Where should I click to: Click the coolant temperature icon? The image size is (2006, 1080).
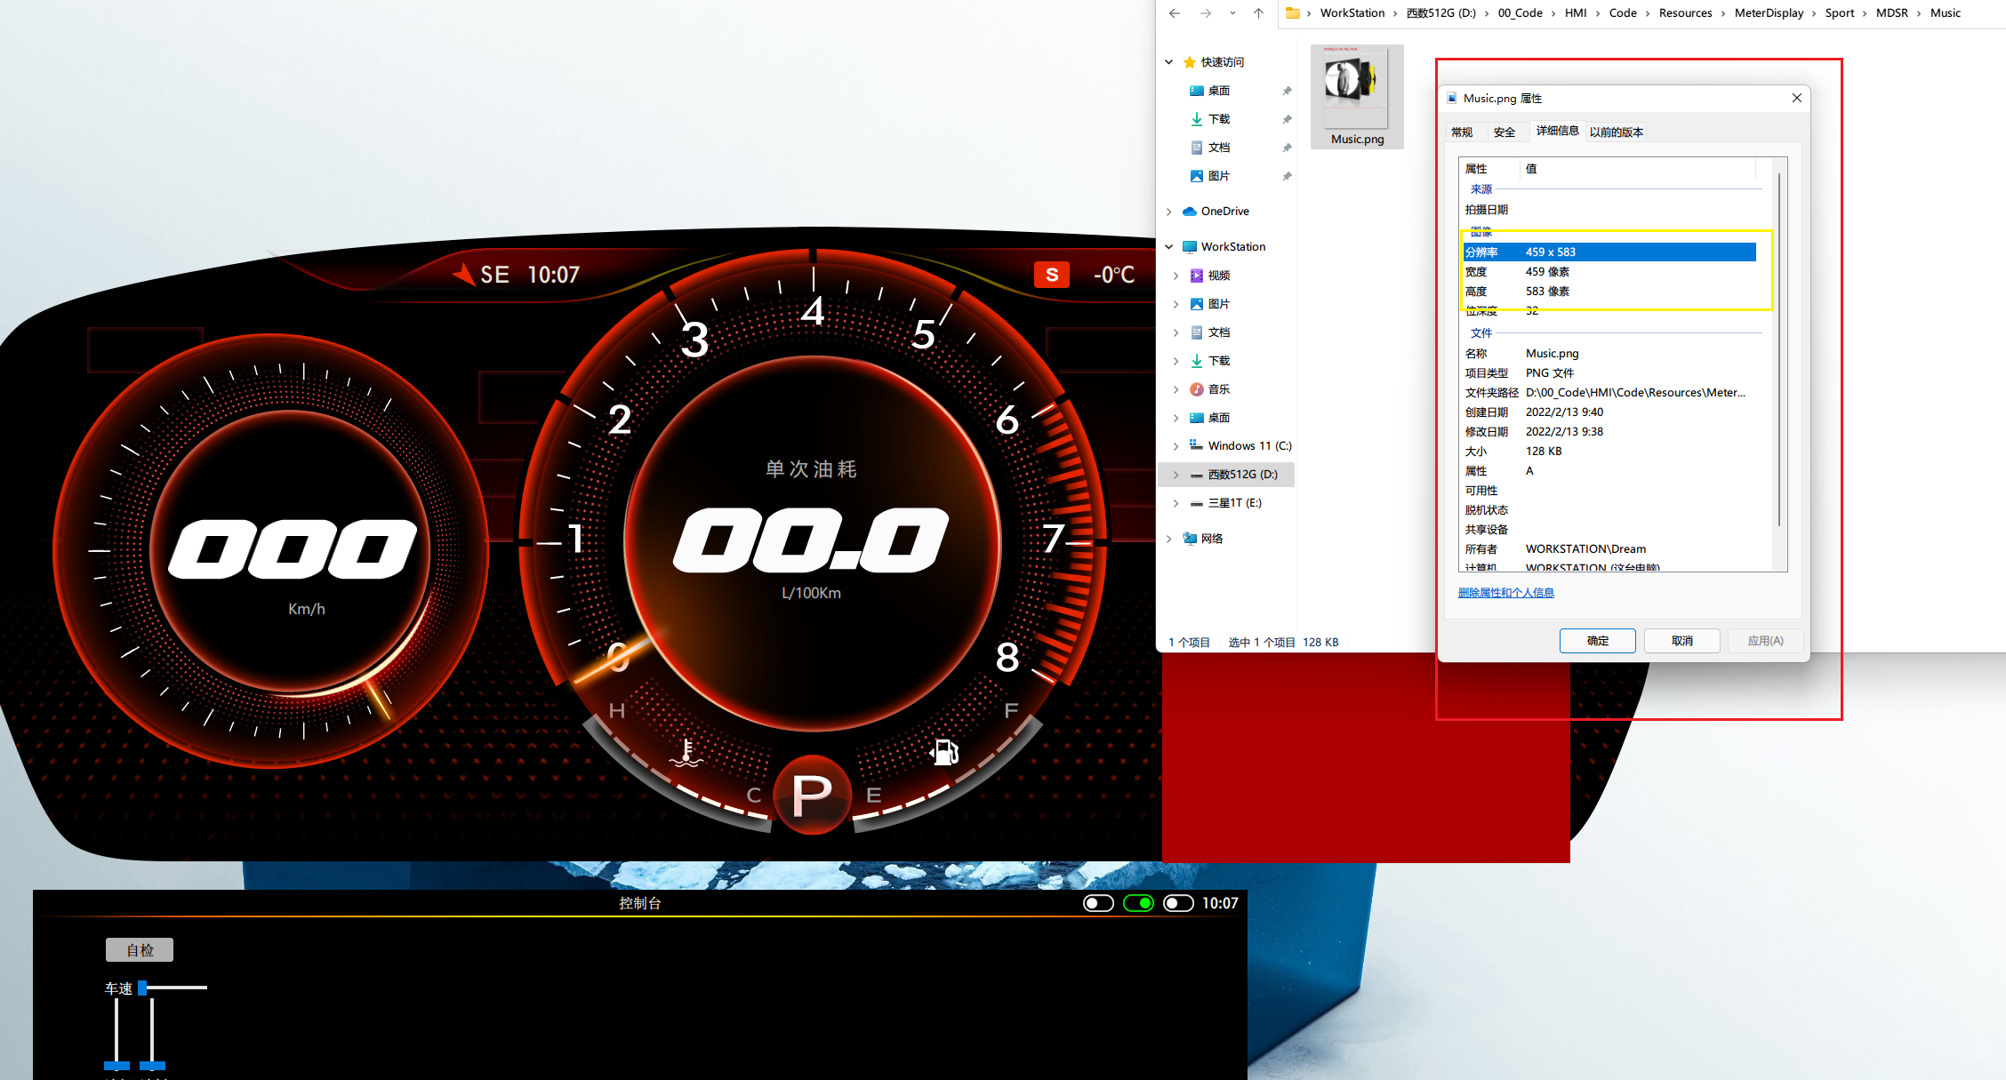(686, 754)
